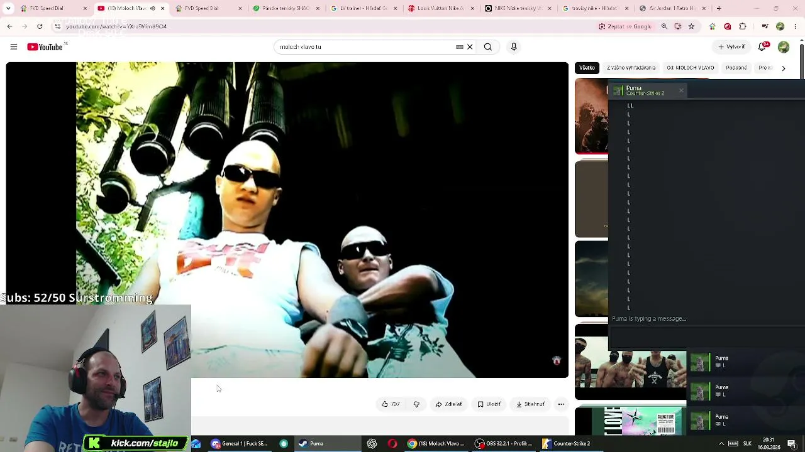Screen dimensions: 805x452
Task: Click the YouTube search magnifier button
Action: [x=488, y=47]
